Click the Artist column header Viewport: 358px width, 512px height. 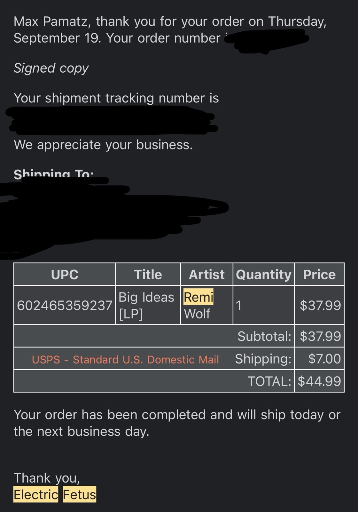point(207,275)
